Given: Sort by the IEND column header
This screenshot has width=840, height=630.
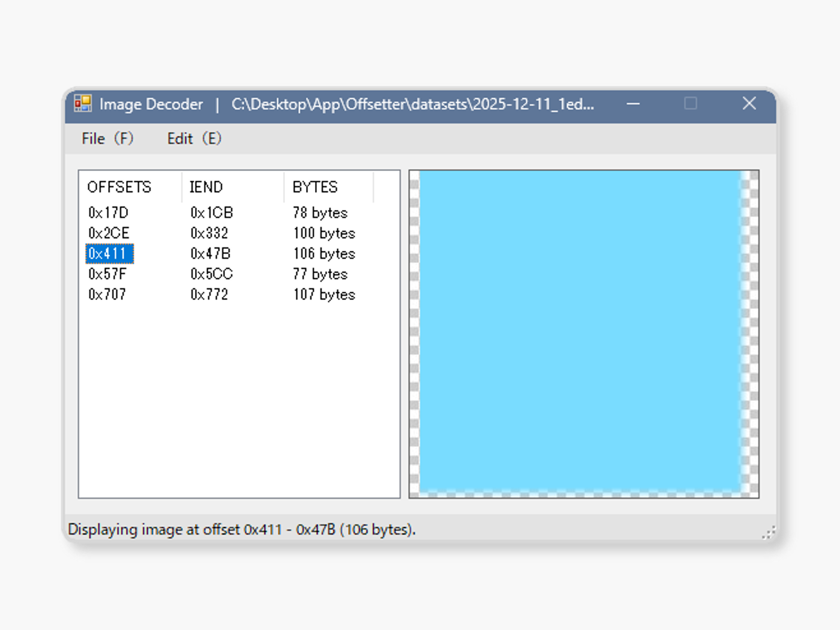Looking at the screenshot, I should tap(206, 187).
